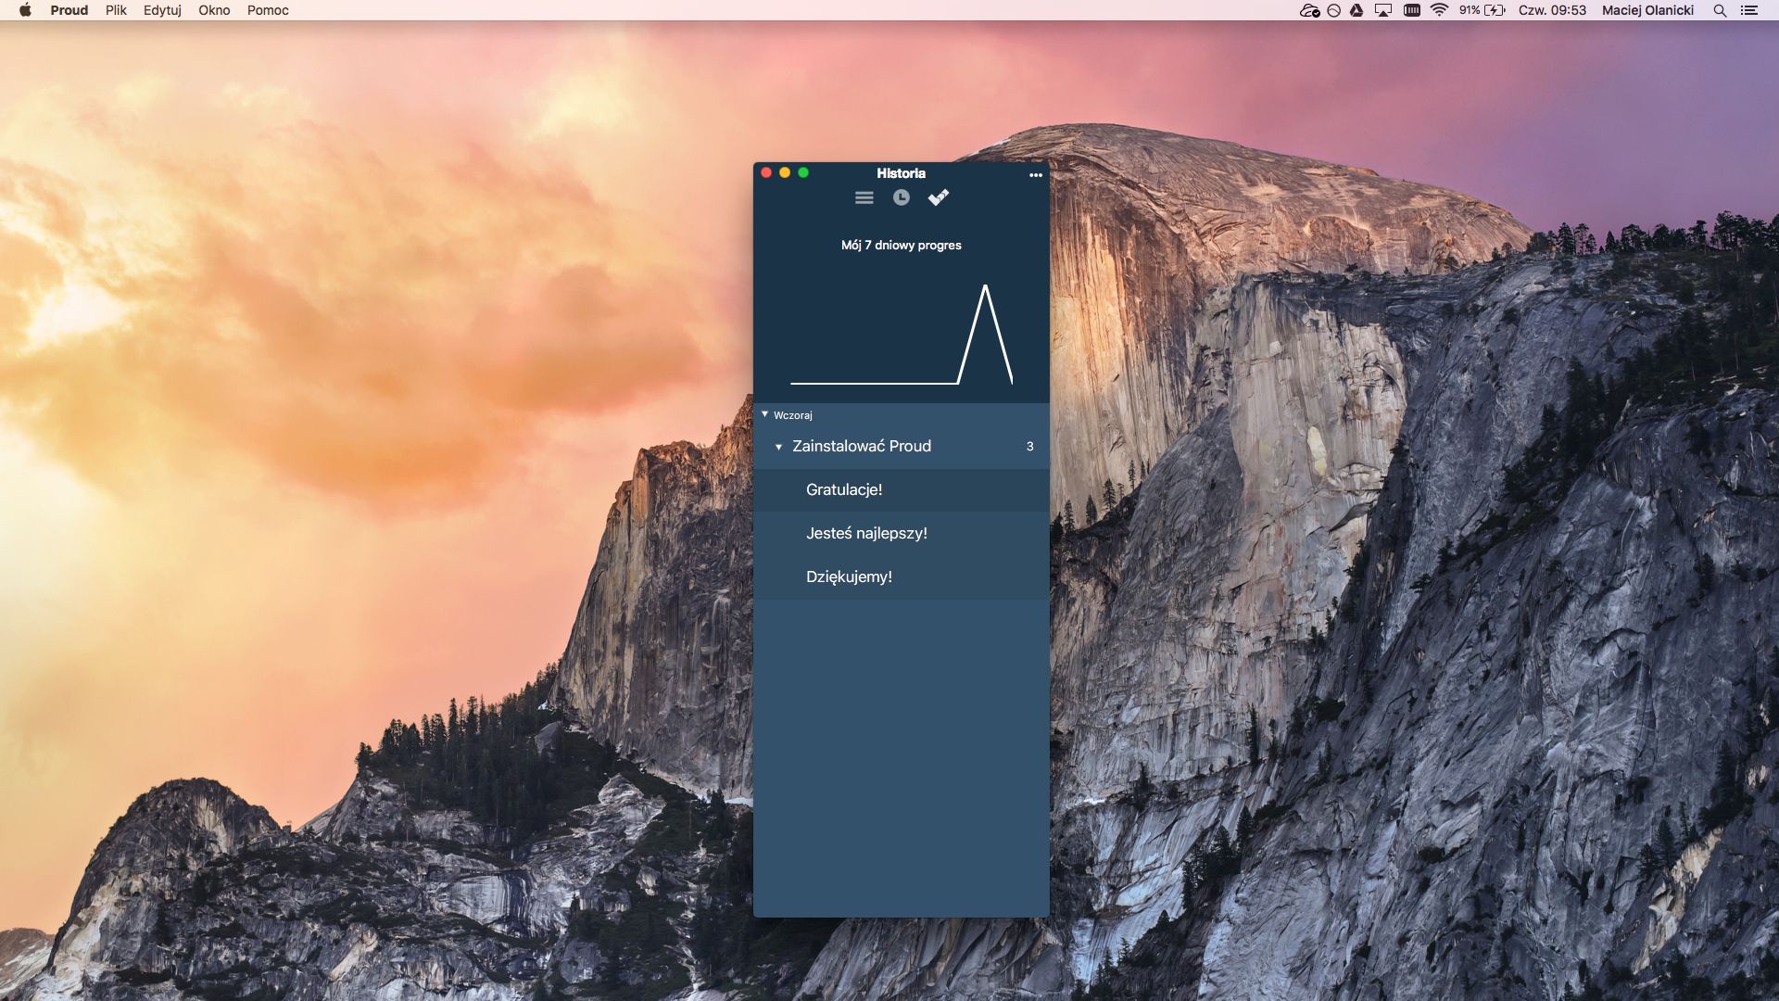The height and width of the screenshot is (1001, 1779).
Task: Select the Gratulacje! subtask
Action: point(844,489)
